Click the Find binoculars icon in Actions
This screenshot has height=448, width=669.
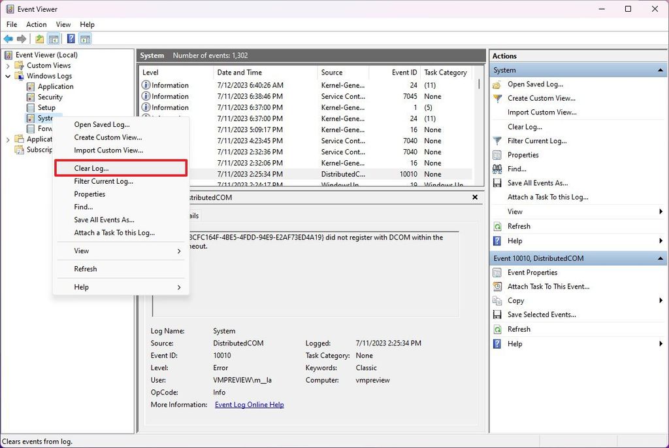[x=497, y=169]
